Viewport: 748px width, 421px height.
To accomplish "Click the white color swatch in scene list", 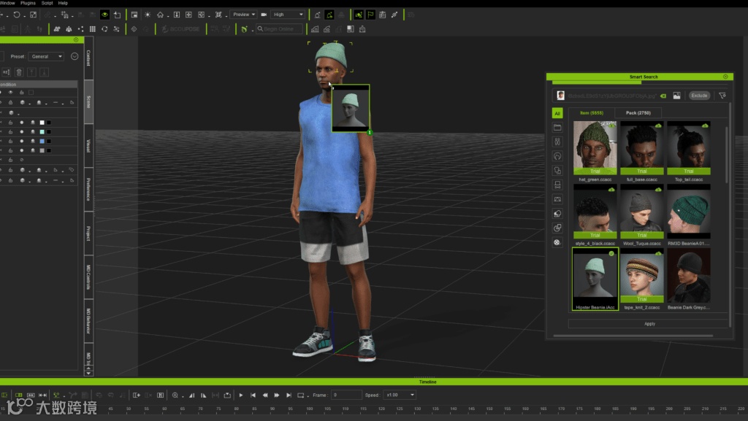I will tap(42, 123).
